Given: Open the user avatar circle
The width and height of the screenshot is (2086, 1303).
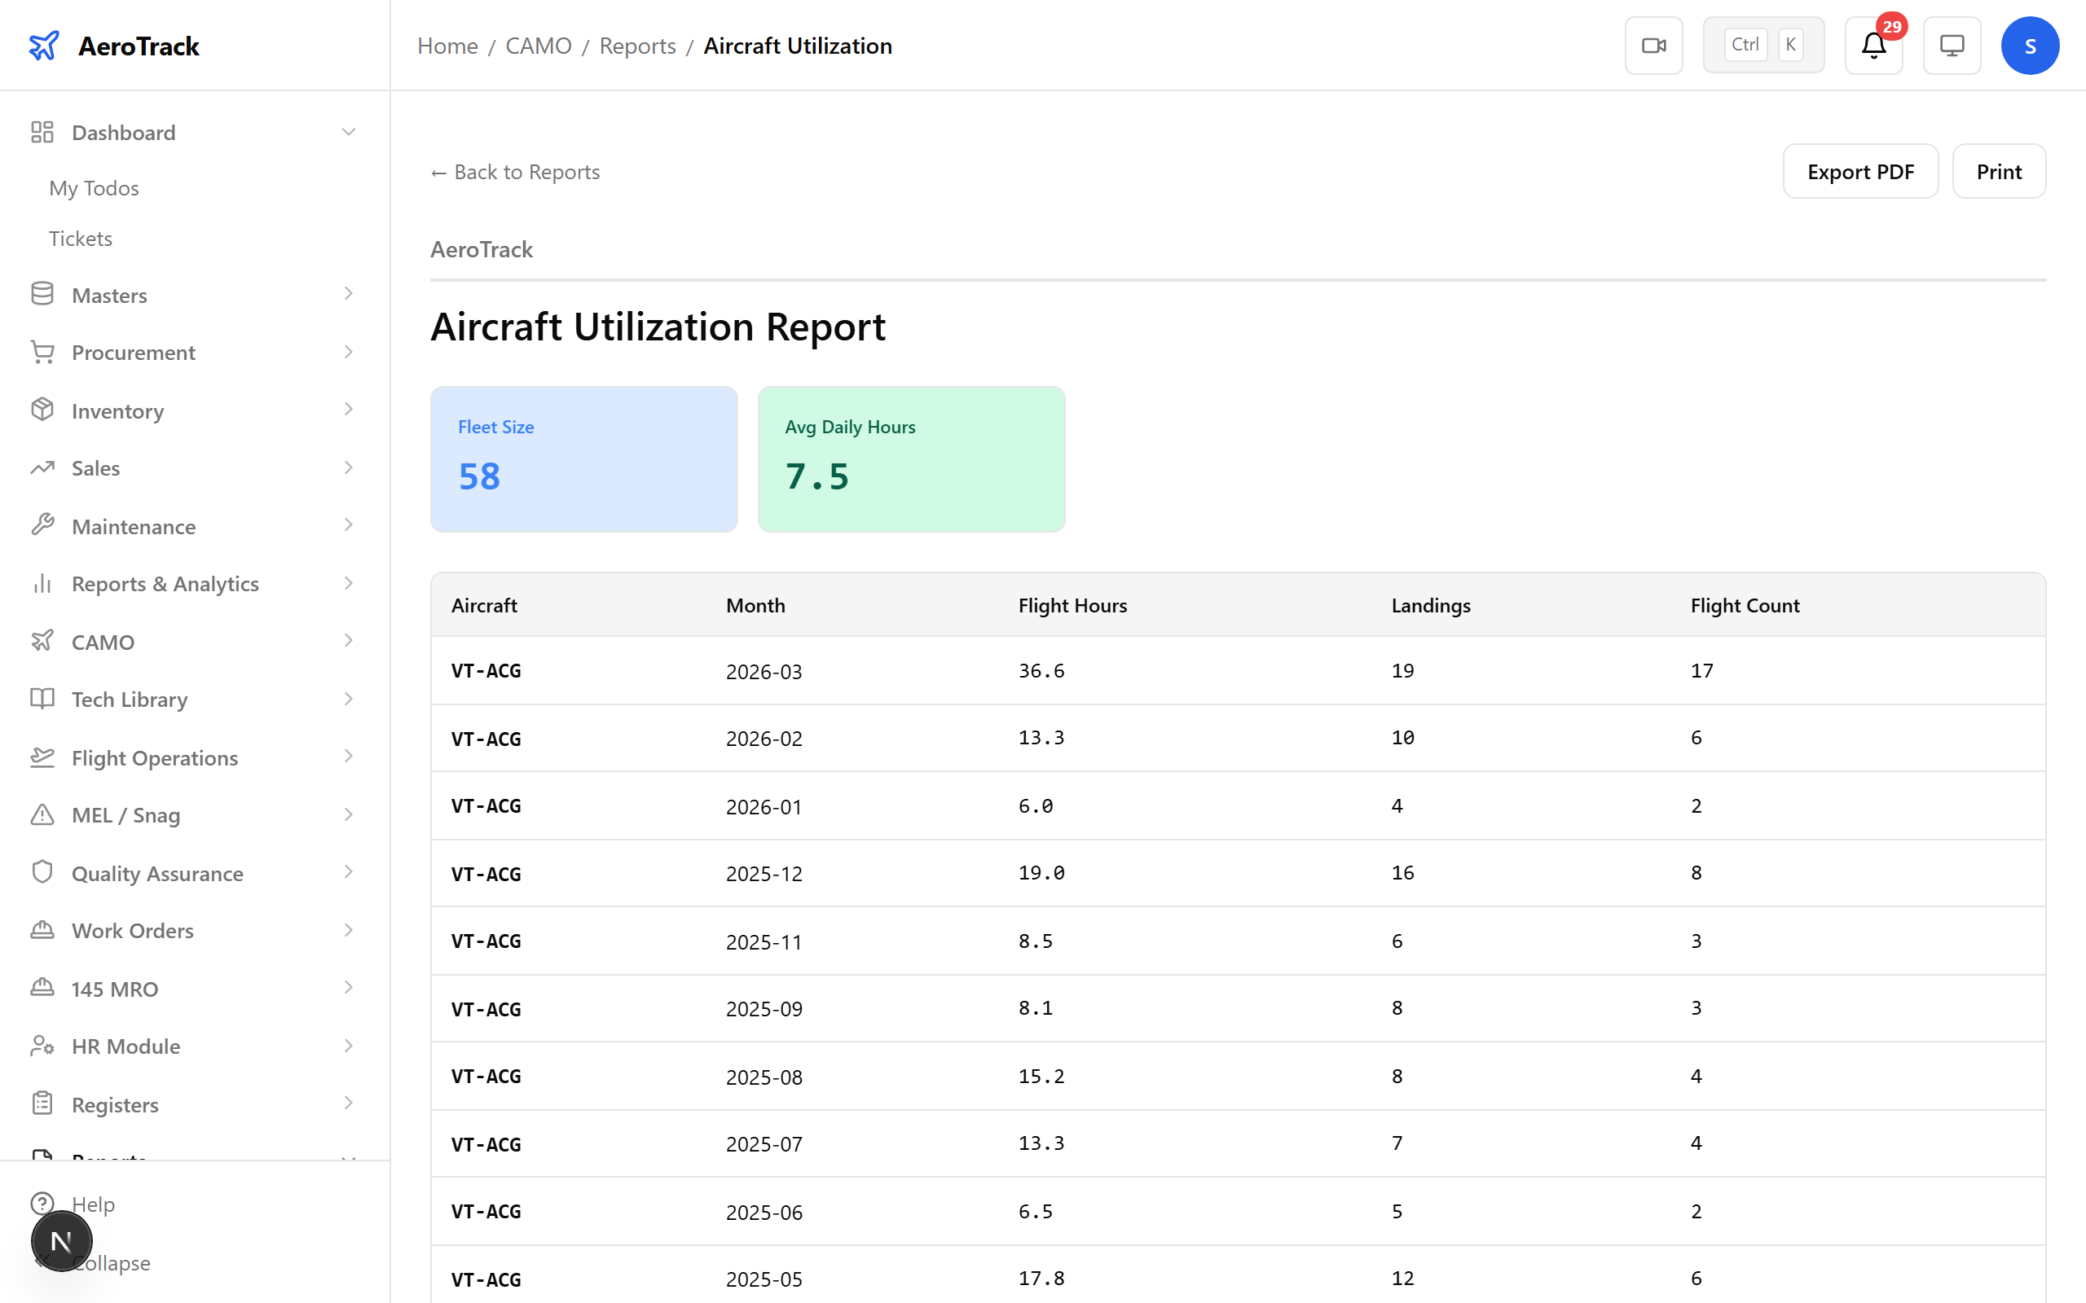Looking at the screenshot, I should 2030,45.
